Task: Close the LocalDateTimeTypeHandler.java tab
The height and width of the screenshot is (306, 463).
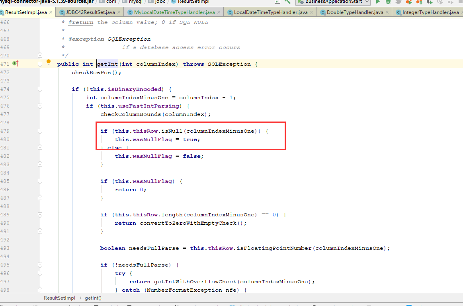Action: click(312, 12)
